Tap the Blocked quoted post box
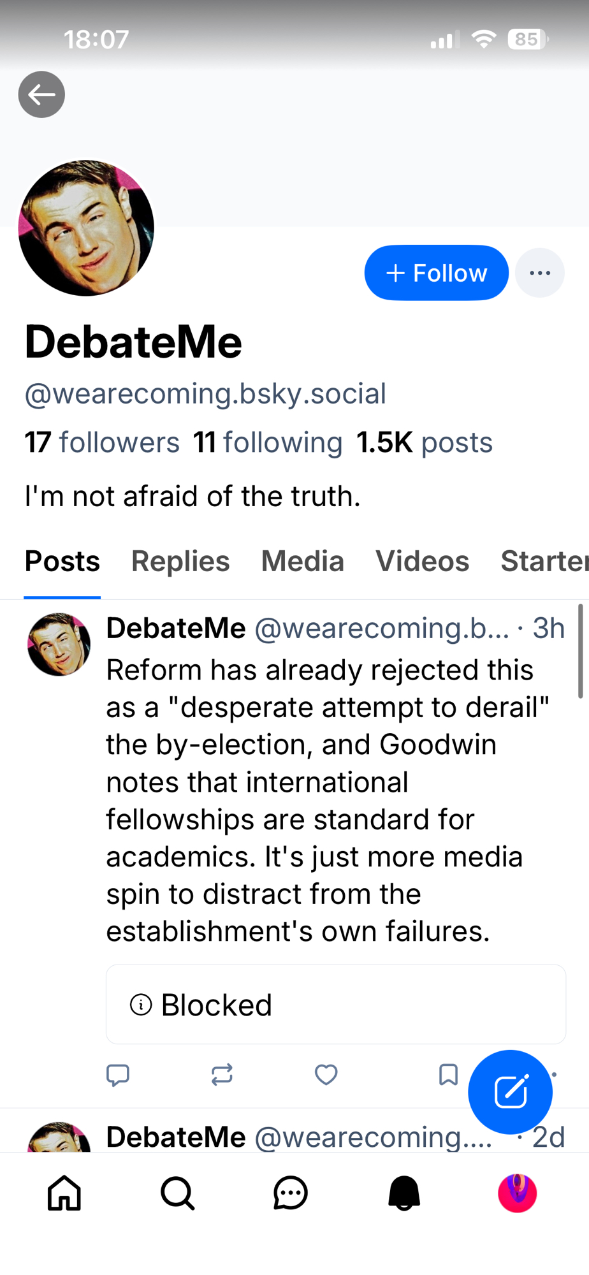This screenshot has height=1275, width=589. (x=335, y=1005)
